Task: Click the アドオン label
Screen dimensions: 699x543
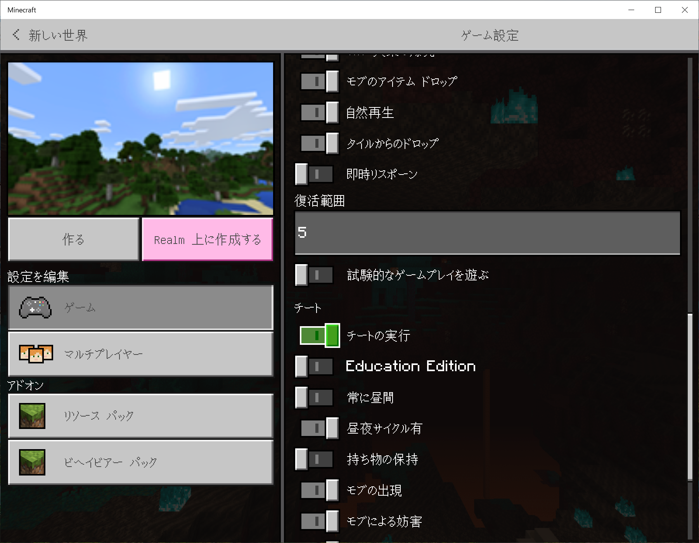Action: pyautogui.click(x=26, y=385)
